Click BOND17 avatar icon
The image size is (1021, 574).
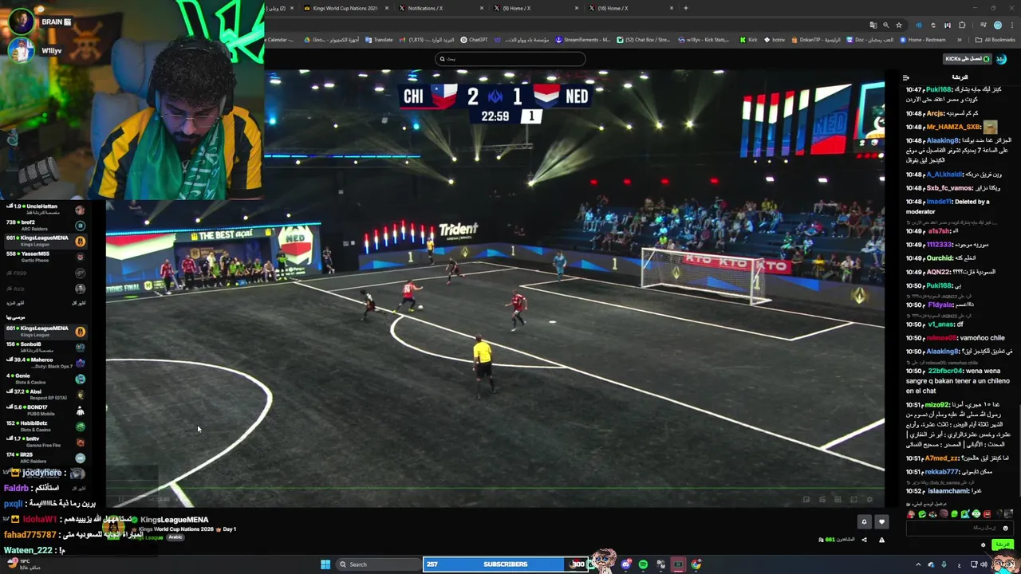coord(80,411)
